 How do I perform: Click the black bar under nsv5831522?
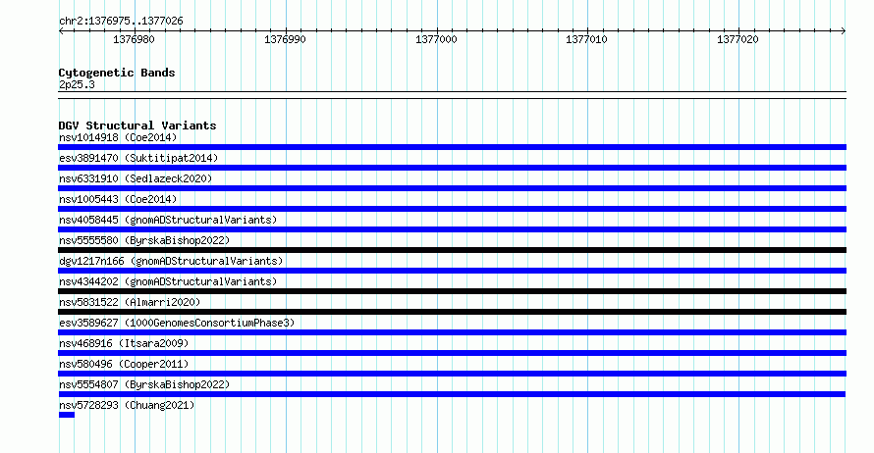point(452,312)
